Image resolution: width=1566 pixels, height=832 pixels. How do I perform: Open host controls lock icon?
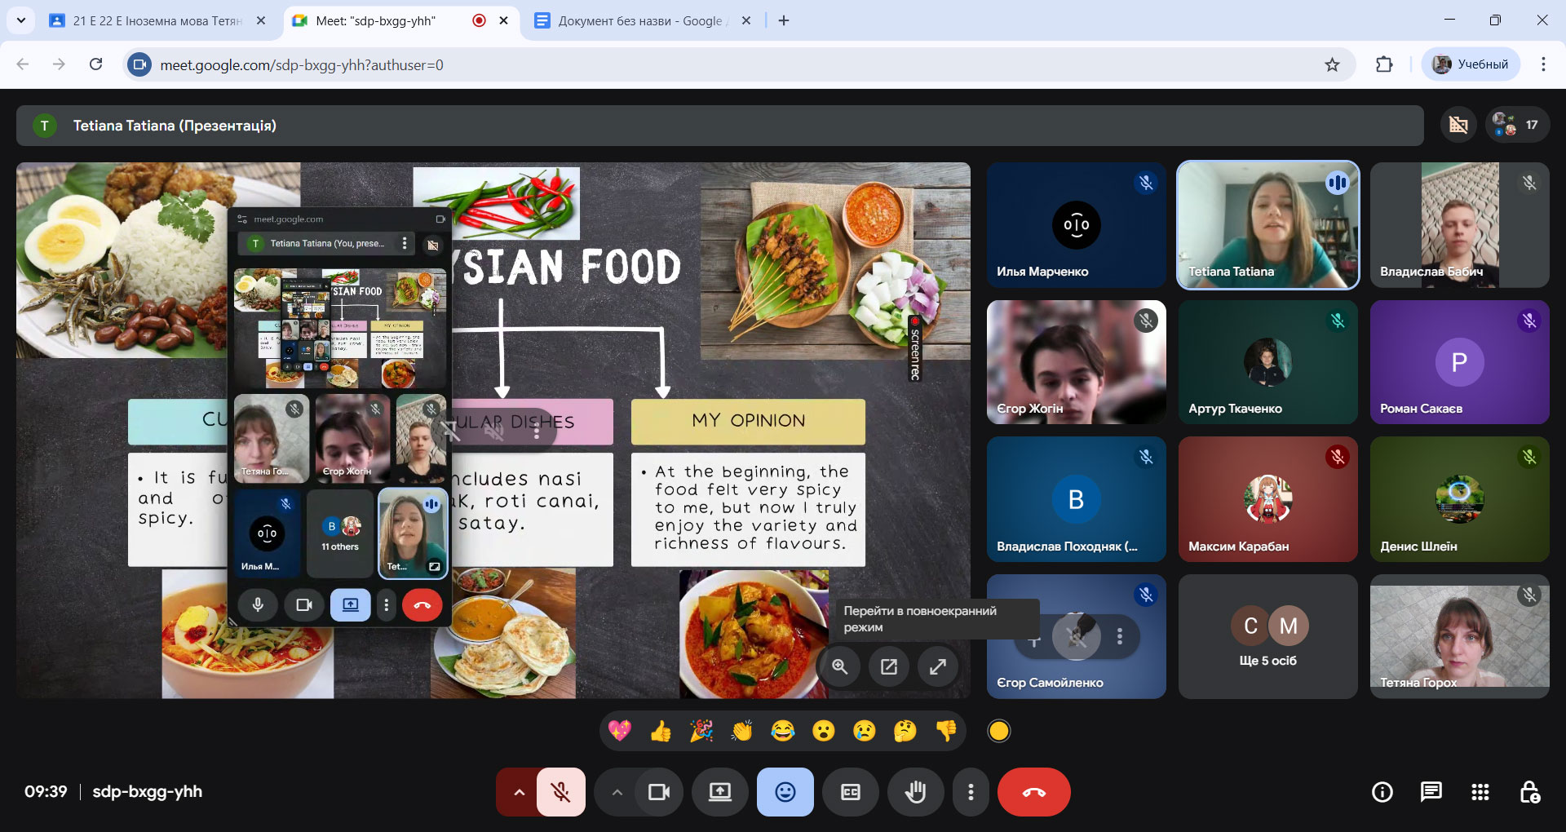coord(1529,792)
